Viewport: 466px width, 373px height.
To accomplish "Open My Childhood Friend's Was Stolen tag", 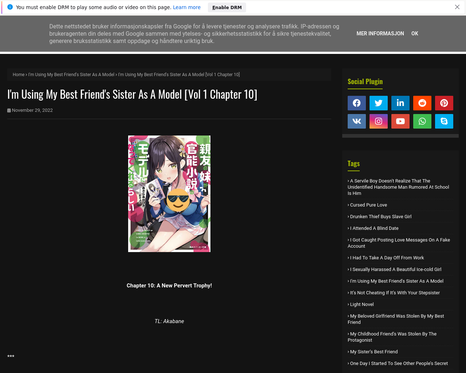I will (x=392, y=337).
